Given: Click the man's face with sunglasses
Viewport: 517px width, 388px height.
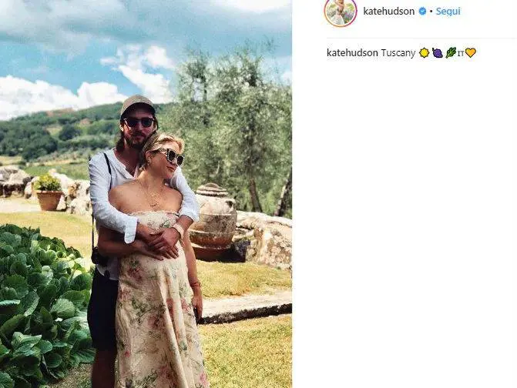Looking at the screenshot, I should click(x=139, y=127).
